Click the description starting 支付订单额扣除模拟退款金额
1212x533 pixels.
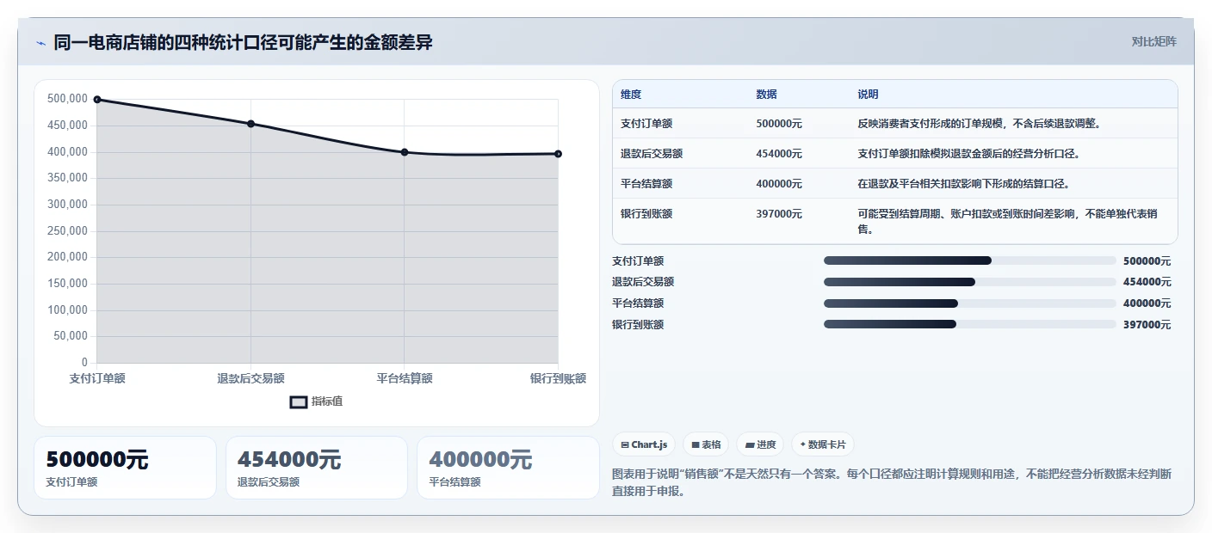click(968, 154)
